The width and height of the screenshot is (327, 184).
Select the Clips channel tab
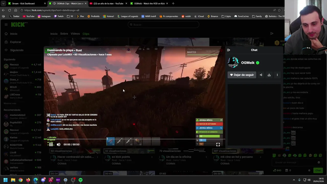click(x=86, y=34)
